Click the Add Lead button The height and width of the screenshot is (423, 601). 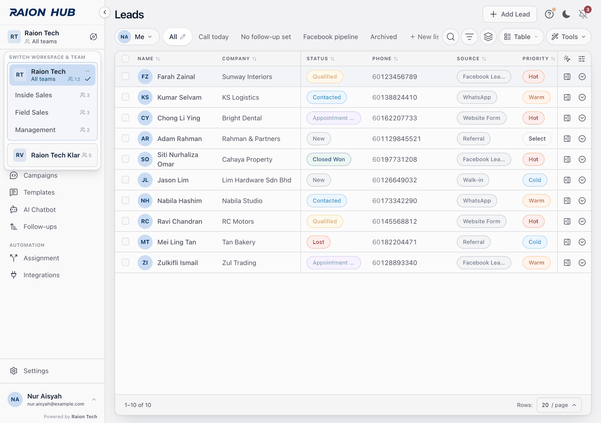(510, 14)
